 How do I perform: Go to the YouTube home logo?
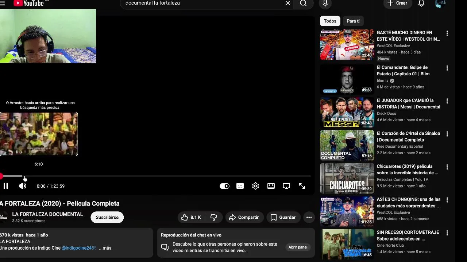[28, 3]
